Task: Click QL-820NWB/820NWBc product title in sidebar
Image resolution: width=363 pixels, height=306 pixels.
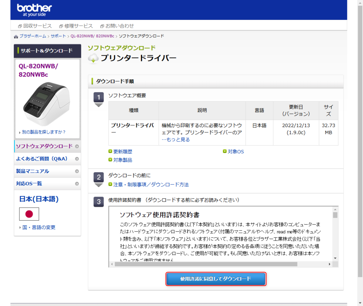Action: click(x=38, y=70)
